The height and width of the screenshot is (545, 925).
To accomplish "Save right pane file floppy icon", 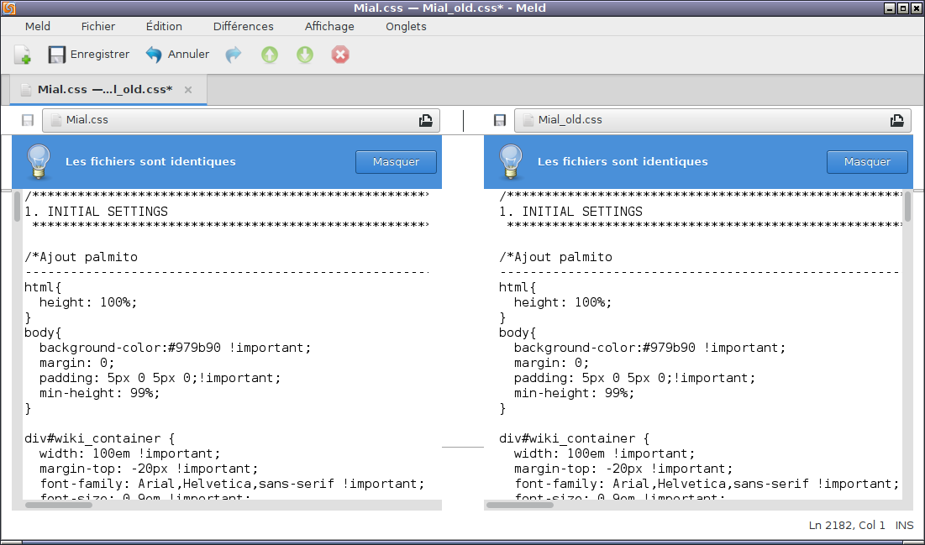I will click(500, 120).
